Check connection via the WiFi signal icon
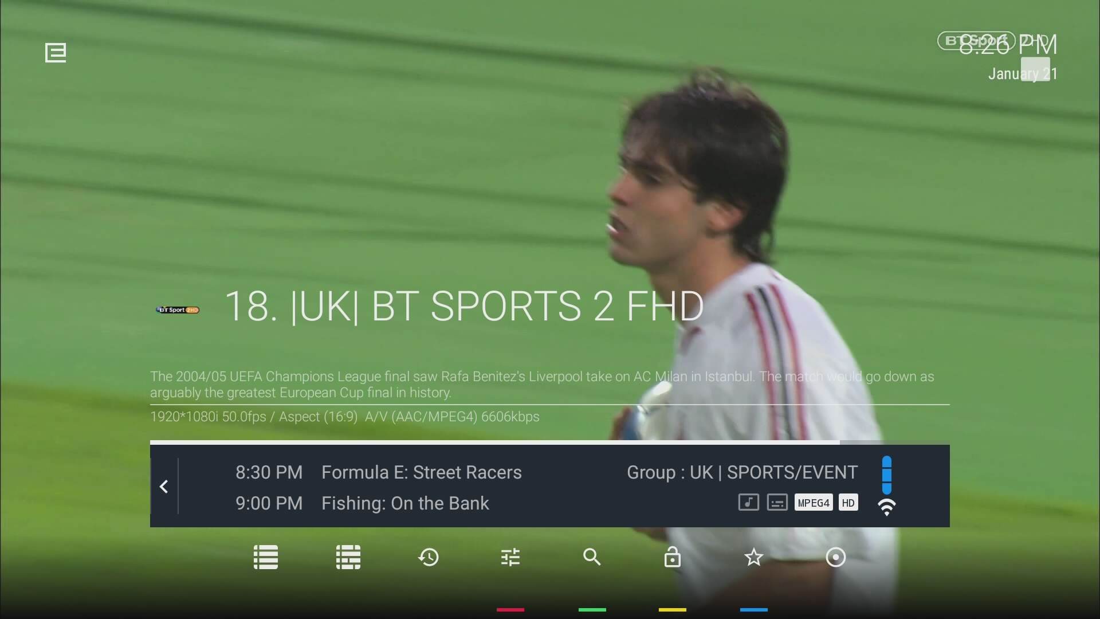 (x=887, y=508)
